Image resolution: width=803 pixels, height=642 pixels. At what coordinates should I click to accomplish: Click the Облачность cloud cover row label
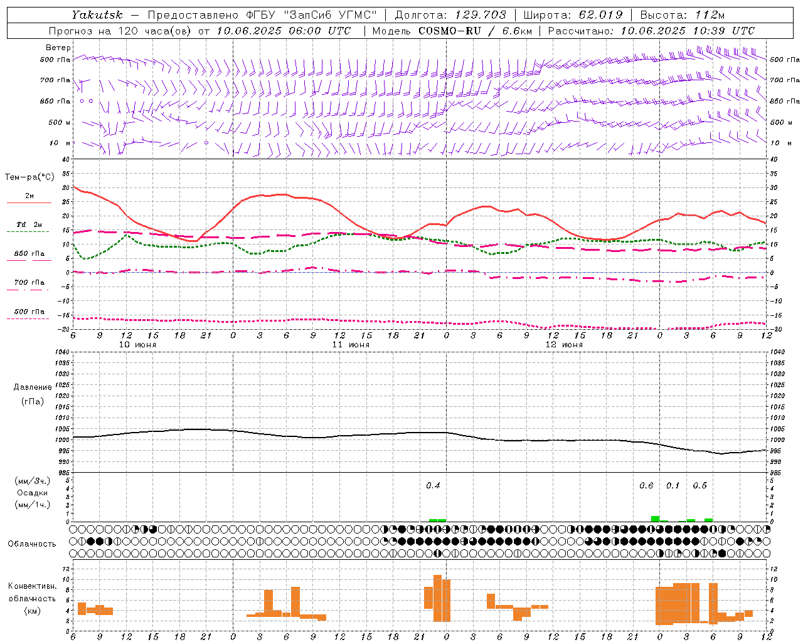pos(32,544)
